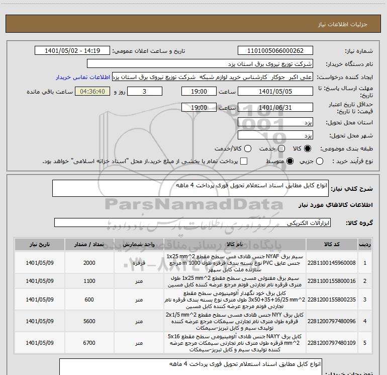Viewport: 387px width, 375px height.
Task: Click the کد کالا column header
Action: [x=332, y=245]
